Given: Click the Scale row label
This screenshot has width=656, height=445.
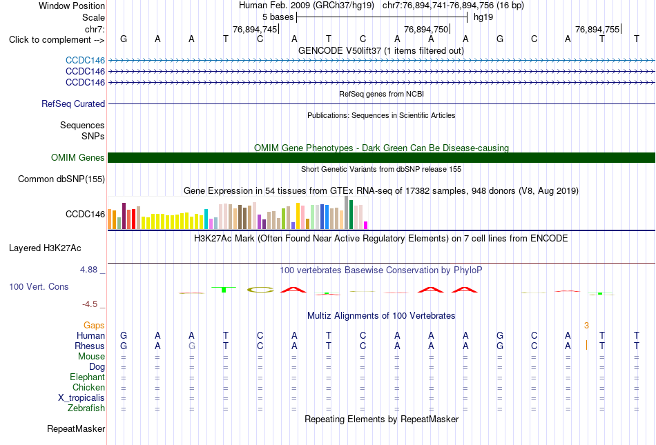Looking at the screenshot, I should tap(93, 17).
